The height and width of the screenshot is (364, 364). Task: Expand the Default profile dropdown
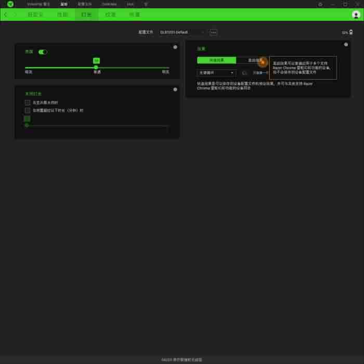[x=182, y=32]
